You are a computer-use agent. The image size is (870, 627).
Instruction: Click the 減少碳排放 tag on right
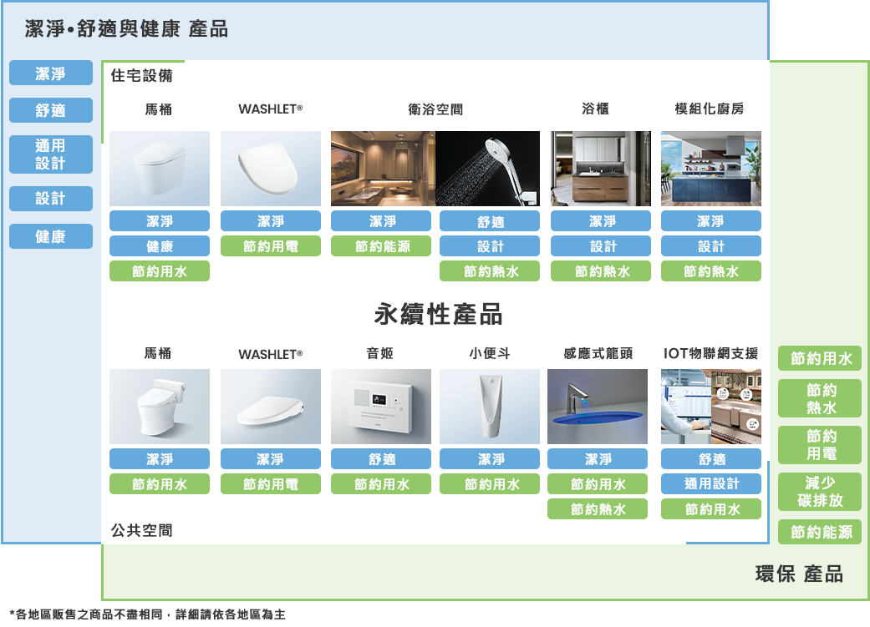coord(819,492)
